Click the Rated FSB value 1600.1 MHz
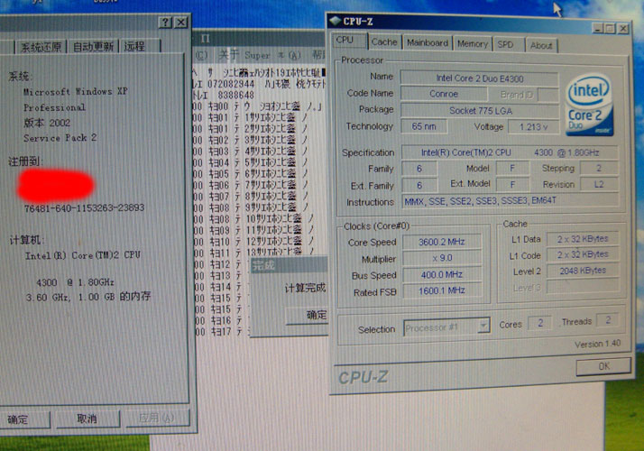Image resolution: width=644 pixels, height=451 pixels. click(442, 290)
